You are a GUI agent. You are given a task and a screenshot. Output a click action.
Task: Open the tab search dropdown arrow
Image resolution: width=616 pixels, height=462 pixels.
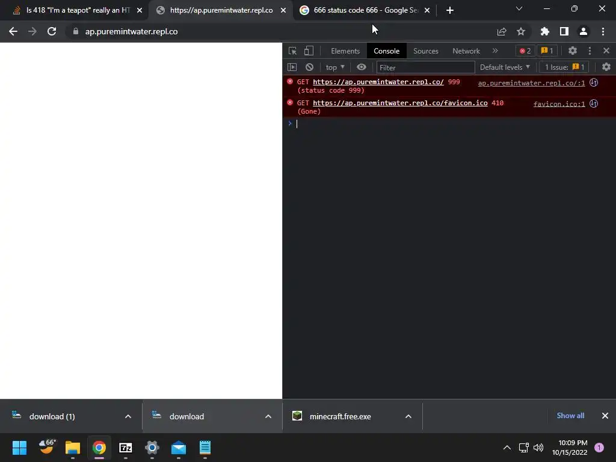click(519, 8)
